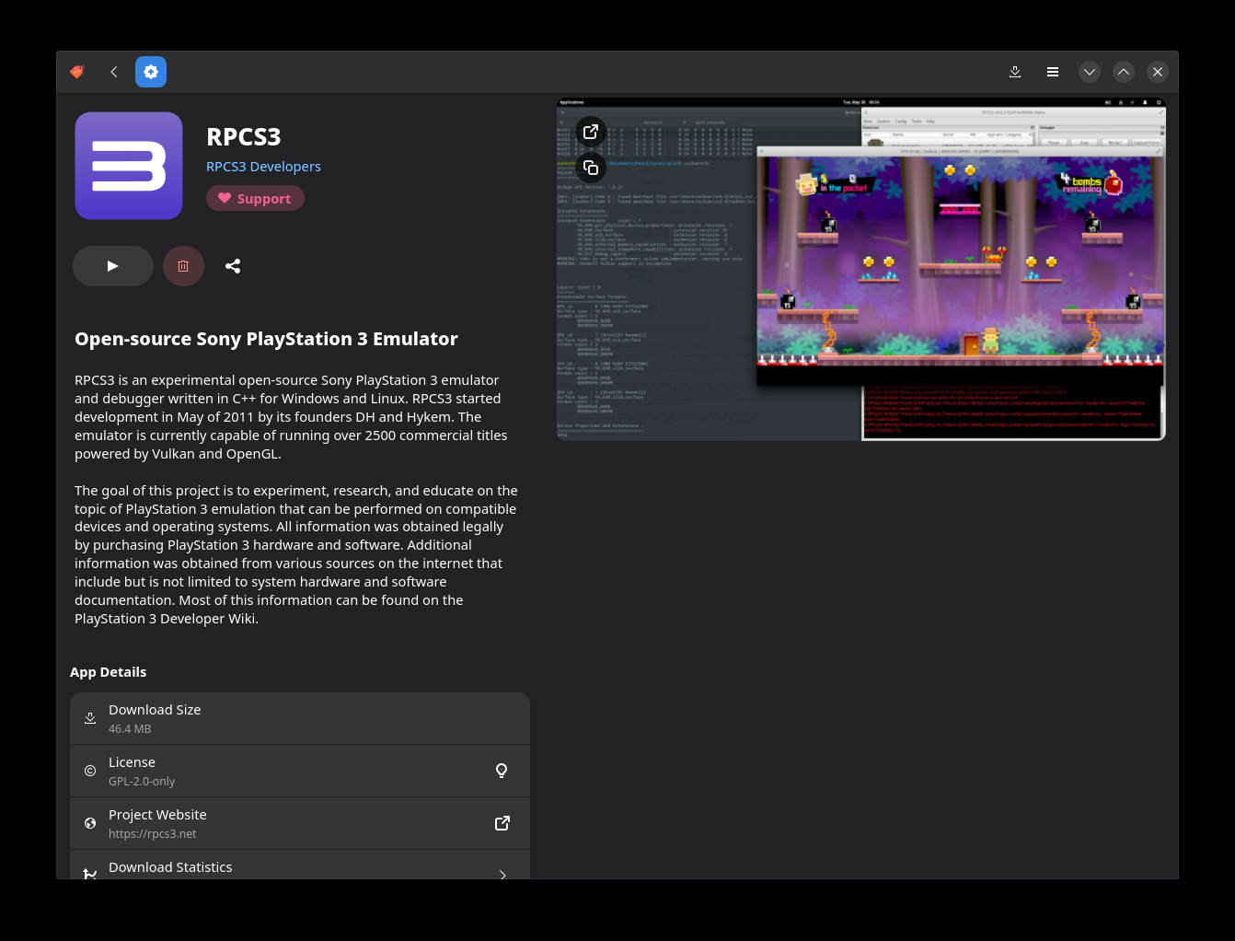The height and width of the screenshot is (941, 1235).
Task: Click the App Details heading
Action: 109,672
